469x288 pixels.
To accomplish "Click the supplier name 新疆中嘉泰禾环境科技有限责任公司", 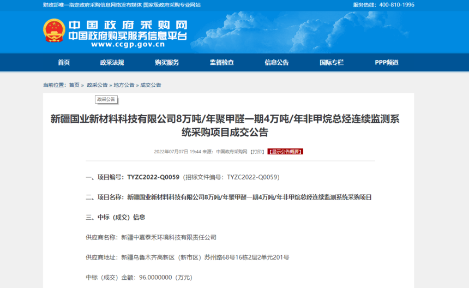I will coord(169,237).
